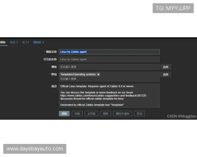The height and width of the screenshot is (157, 197).
Task: Click the 更新 update button
Action: [64, 113]
